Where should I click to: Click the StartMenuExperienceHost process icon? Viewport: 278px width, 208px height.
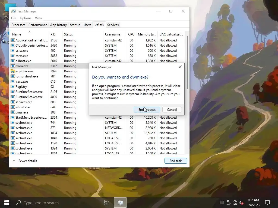[12, 117]
